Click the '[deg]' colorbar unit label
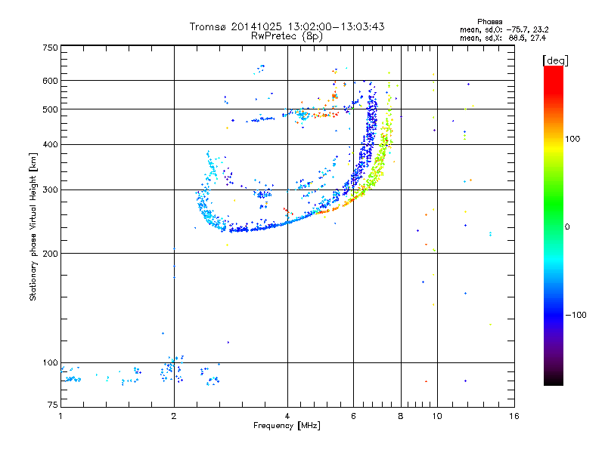The image size is (605, 453). [x=555, y=60]
